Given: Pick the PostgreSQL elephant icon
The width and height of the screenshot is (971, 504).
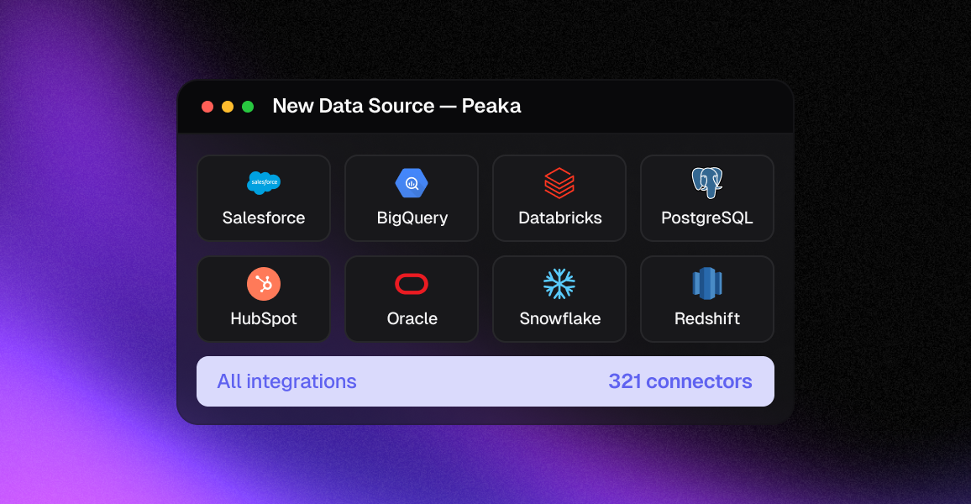Looking at the screenshot, I should [707, 182].
